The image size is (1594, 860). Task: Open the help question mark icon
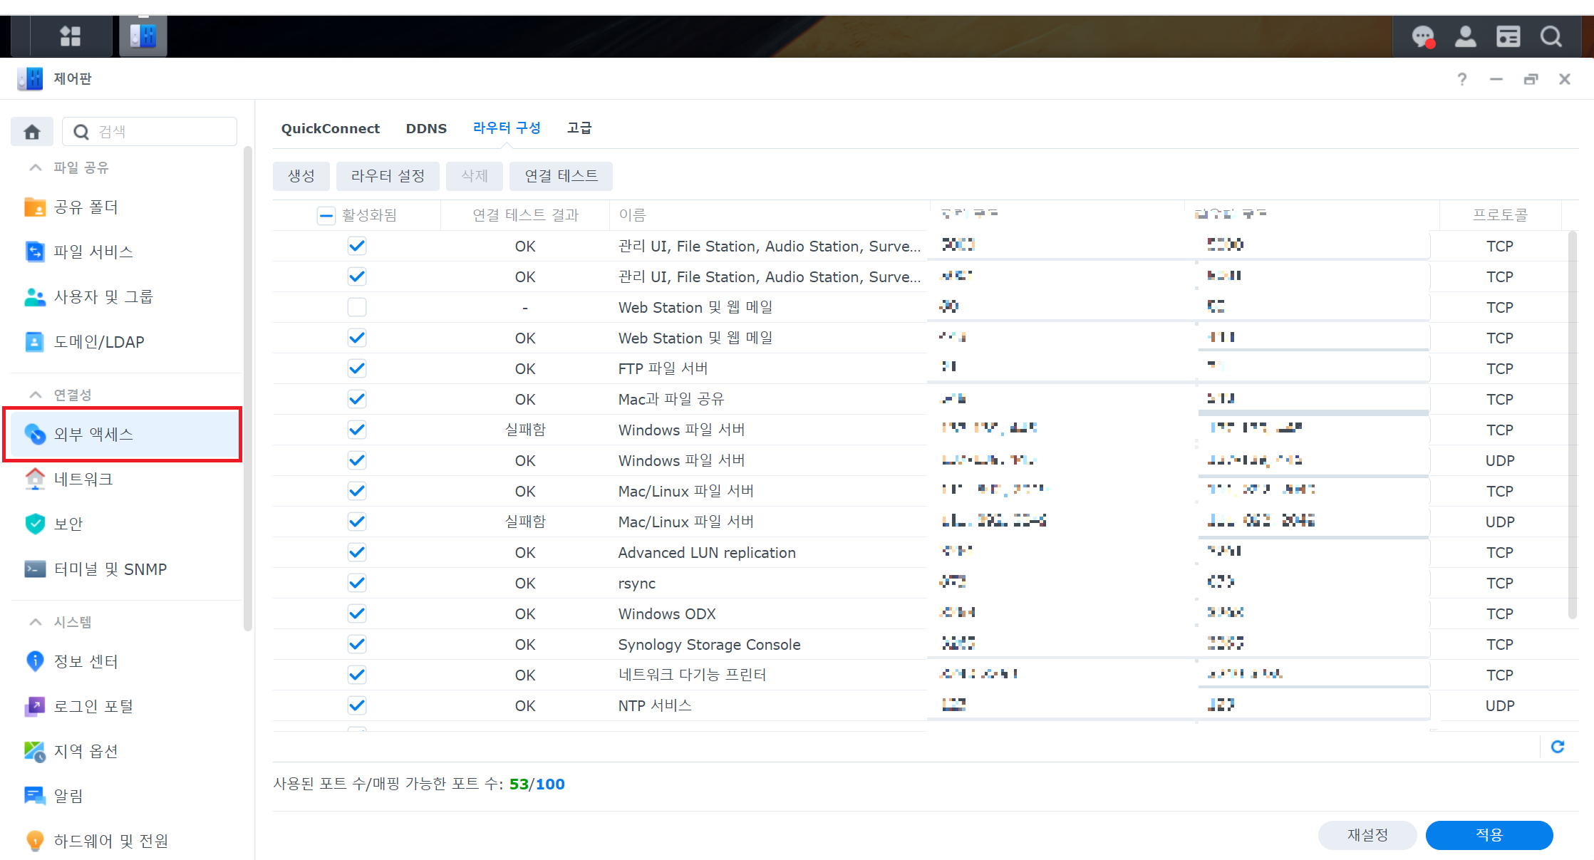click(x=1462, y=79)
